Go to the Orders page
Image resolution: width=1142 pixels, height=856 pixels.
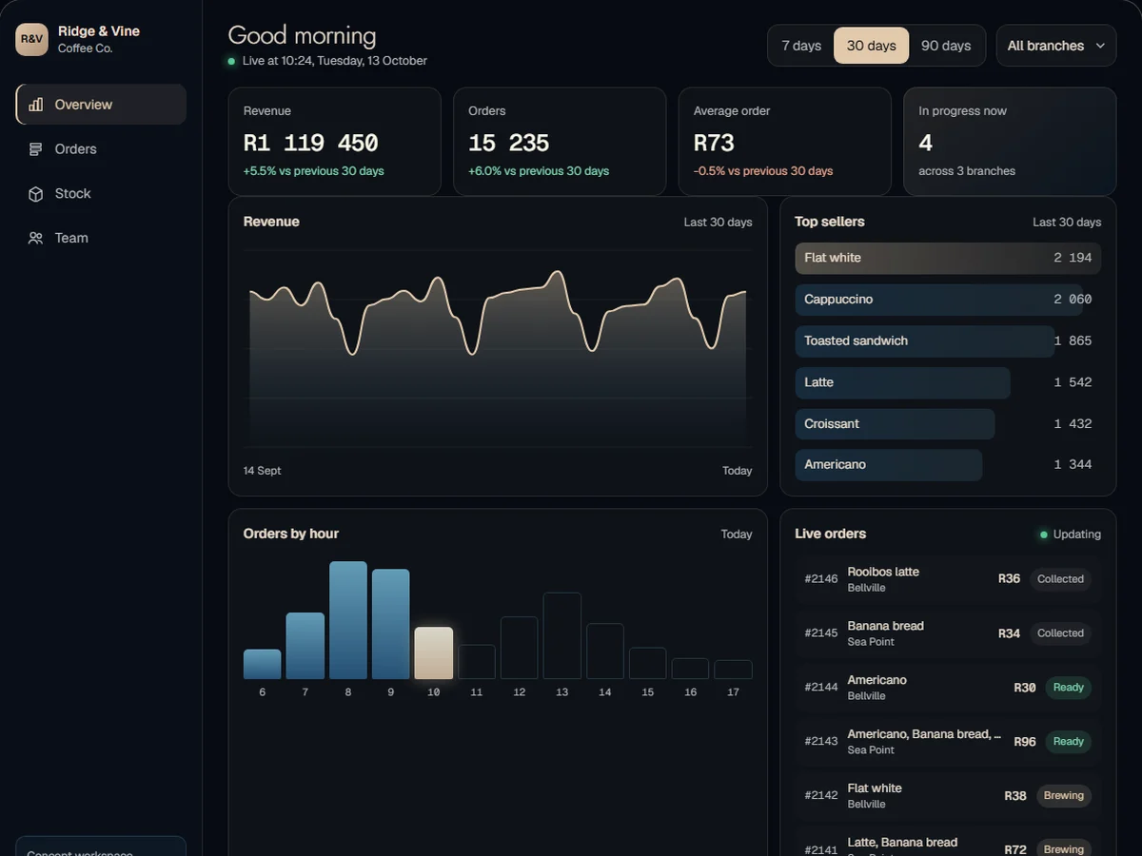click(x=101, y=149)
